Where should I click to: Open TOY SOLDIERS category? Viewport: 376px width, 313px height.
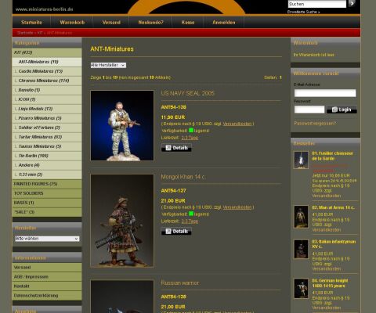pos(47,193)
